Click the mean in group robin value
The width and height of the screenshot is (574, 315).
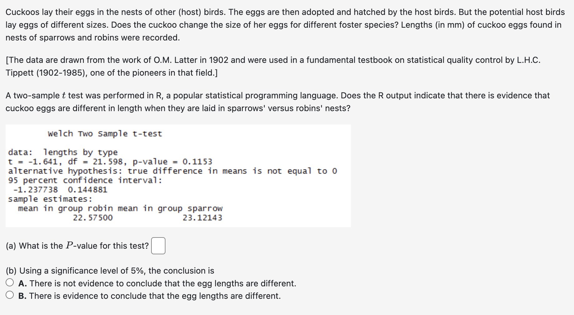click(x=93, y=218)
